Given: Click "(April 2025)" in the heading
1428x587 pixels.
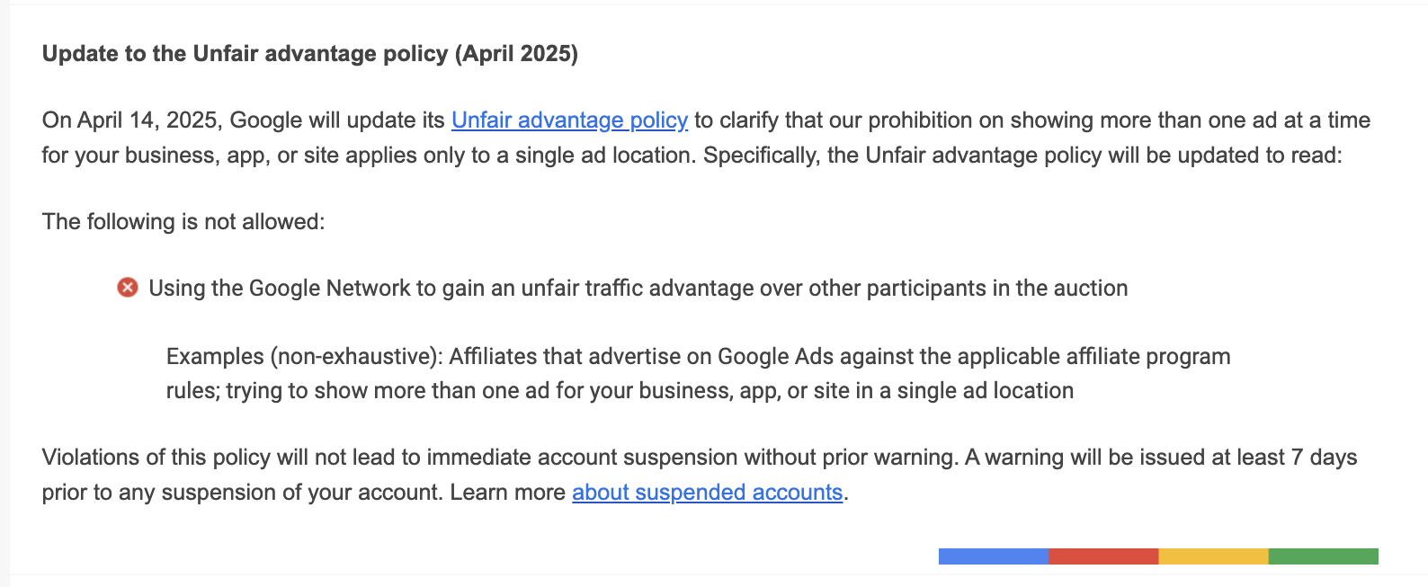Looking at the screenshot, I should click(x=516, y=54).
